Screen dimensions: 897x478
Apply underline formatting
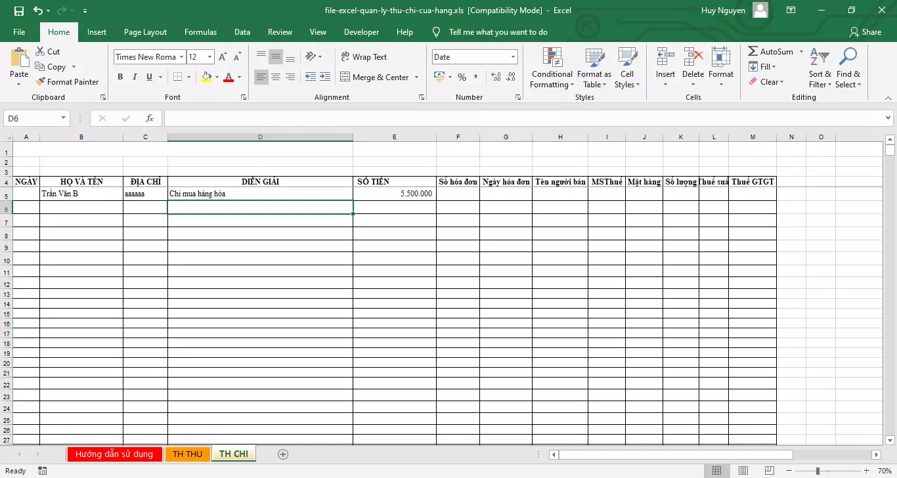[150, 77]
